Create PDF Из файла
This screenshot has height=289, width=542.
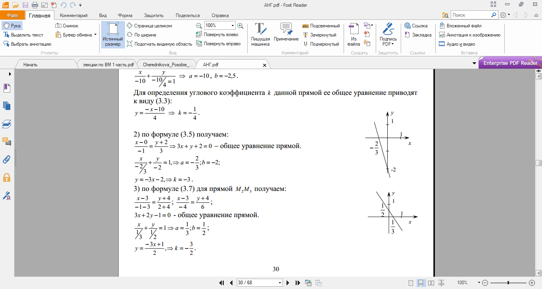[x=354, y=35]
